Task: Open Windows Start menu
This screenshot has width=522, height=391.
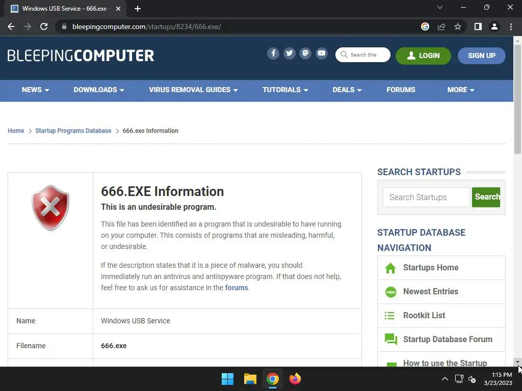Action: tap(228, 379)
